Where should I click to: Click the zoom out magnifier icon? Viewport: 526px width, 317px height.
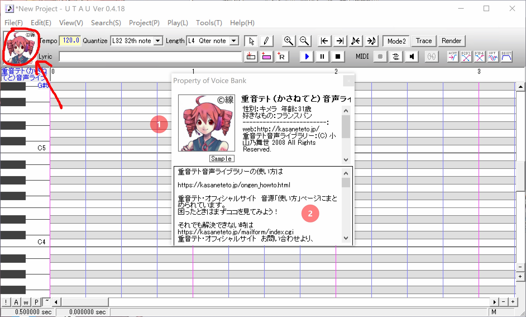point(304,41)
